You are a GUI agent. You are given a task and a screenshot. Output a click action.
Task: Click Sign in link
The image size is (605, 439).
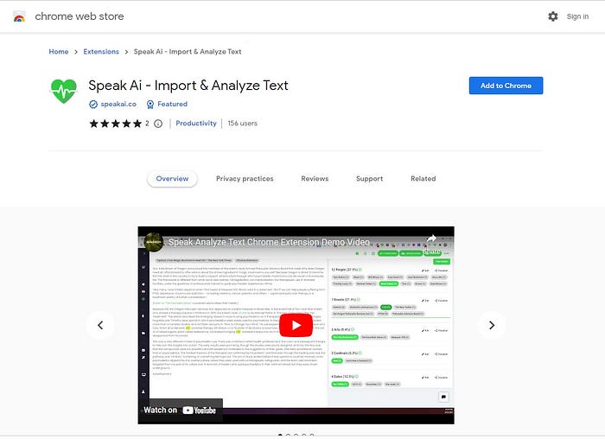pos(577,16)
